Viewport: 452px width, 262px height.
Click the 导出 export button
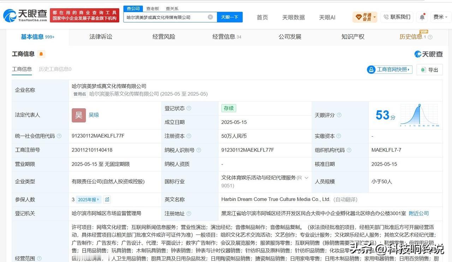click(x=429, y=70)
